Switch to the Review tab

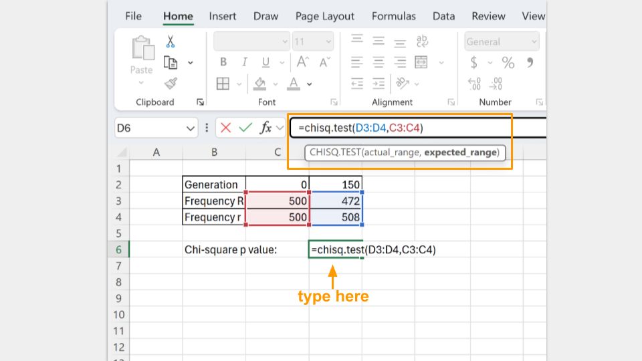[488, 16]
